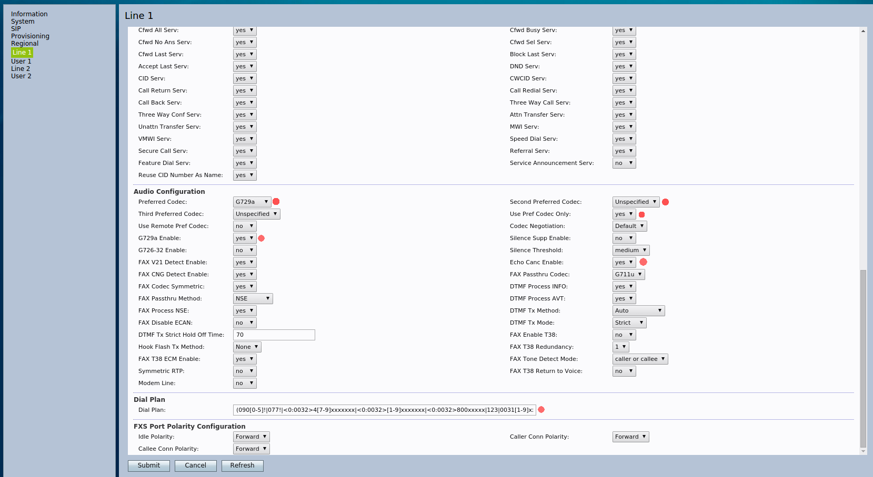Click red marker next to Second Preferred Codec
The image size is (873, 477).
(x=665, y=202)
